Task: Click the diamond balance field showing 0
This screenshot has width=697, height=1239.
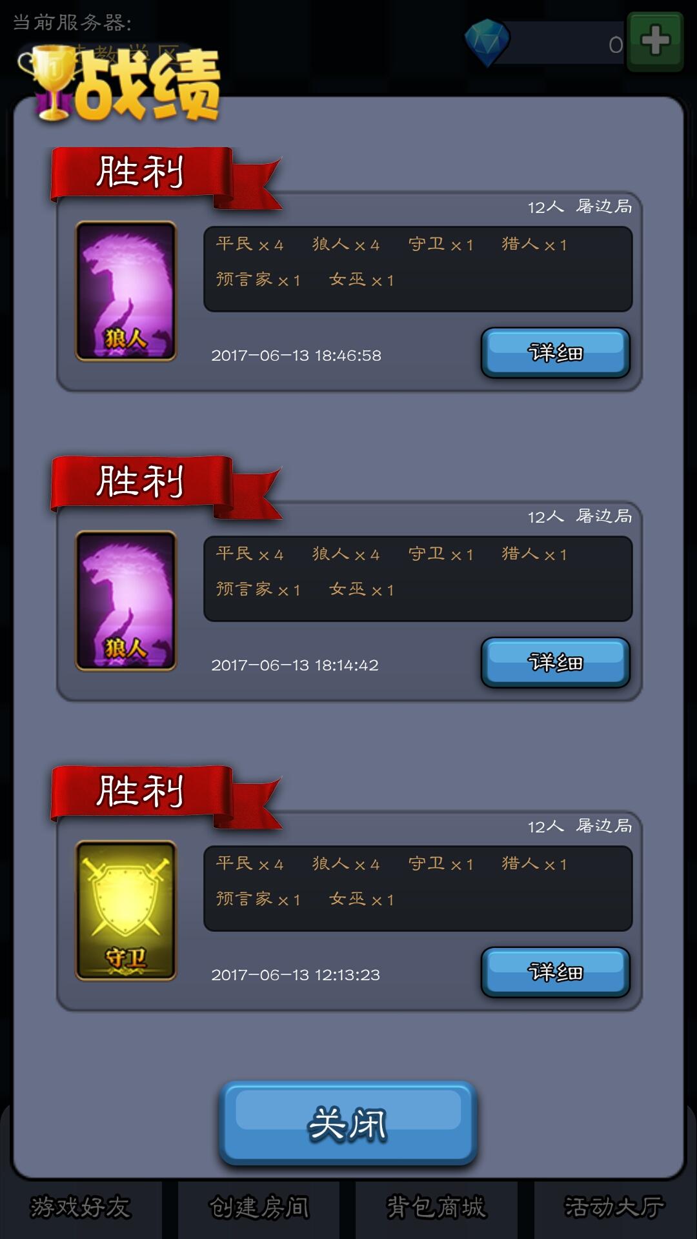Action: [x=561, y=43]
